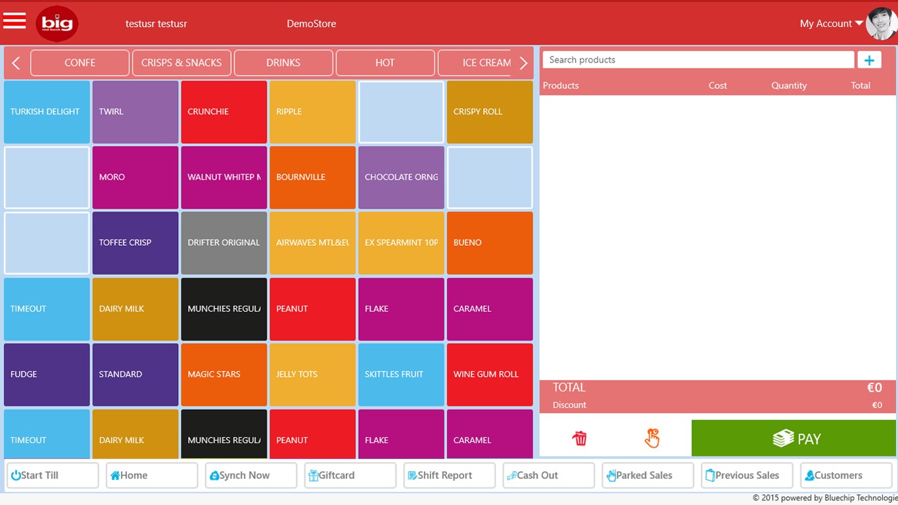Click the Home button
The height and width of the screenshot is (505, 898).
(152, 475)
